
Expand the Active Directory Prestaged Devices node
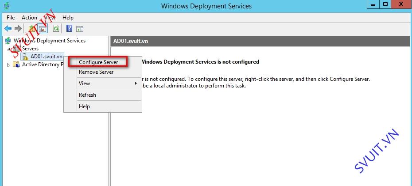click(8, 65)
